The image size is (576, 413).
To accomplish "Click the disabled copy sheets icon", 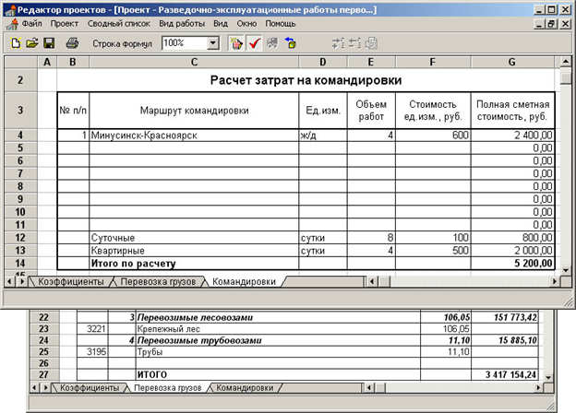I will [371, 43].
